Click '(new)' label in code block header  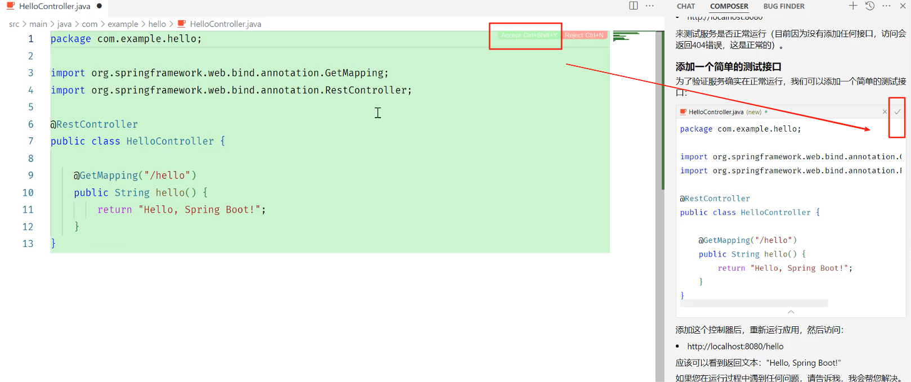click(x=754, y=112)
